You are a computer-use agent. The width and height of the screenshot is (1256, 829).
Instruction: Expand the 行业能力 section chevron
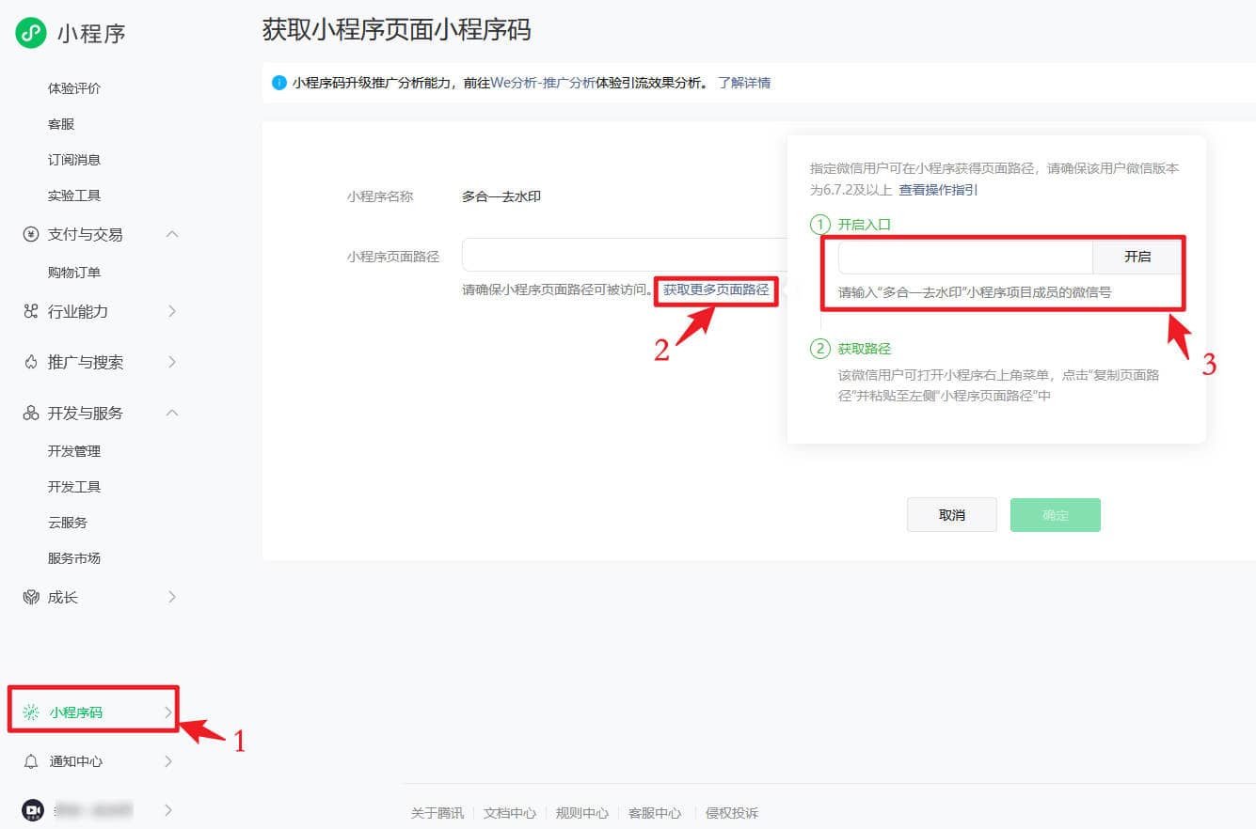[172, 311]
